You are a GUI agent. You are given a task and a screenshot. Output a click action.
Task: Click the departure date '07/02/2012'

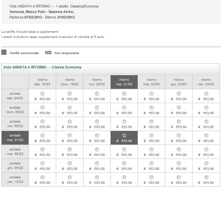33,17
